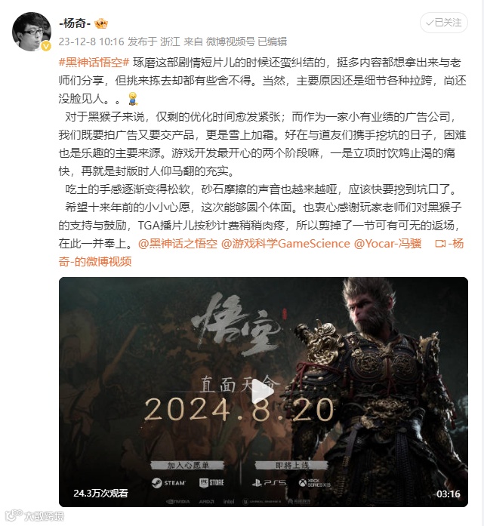Click the PS5 logo in the video

tap(270, 483)
